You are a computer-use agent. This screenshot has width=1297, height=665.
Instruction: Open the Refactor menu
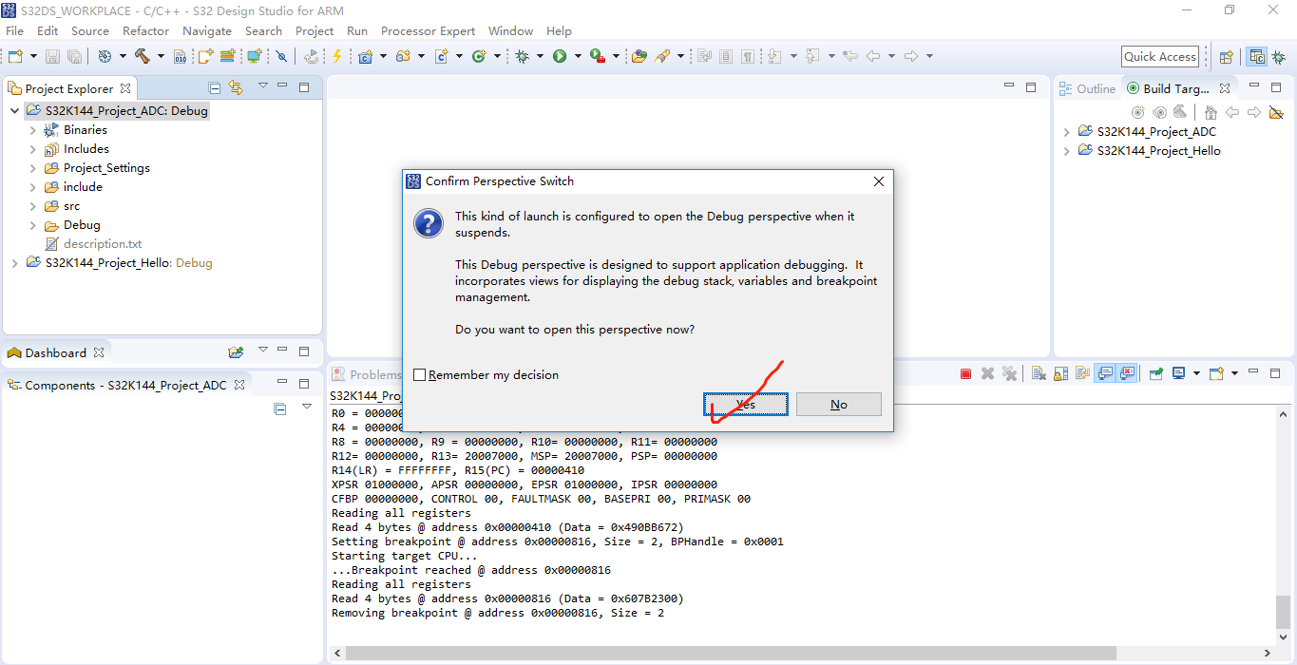[145, 30]
